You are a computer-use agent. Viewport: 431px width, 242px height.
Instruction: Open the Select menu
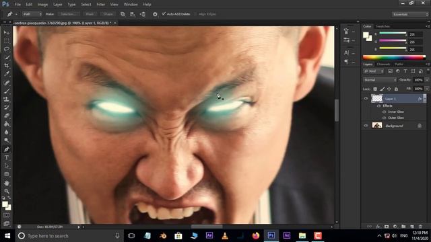[86, 5]
